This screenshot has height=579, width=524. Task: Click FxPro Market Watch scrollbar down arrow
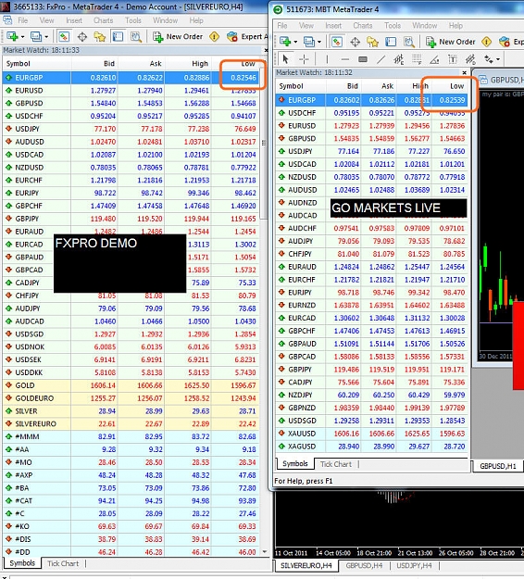point(264,552)
